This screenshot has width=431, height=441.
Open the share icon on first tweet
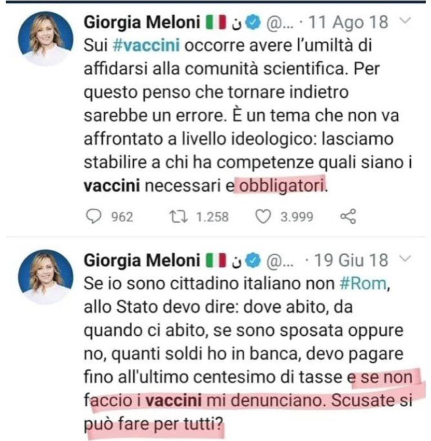348,217
